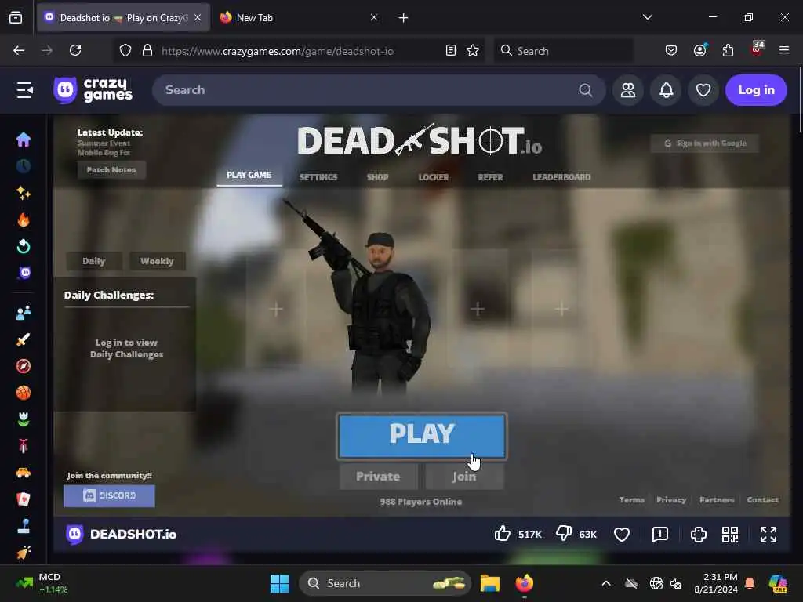Switch to the PLAY GAME tab
Viewport: 803px width, 602px height.
(249, 175)
